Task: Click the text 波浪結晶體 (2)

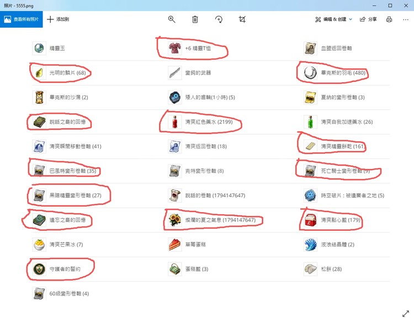Action: point(338,245)
